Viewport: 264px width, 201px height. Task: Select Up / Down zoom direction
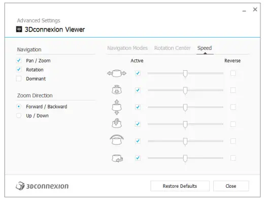[19, 116]
